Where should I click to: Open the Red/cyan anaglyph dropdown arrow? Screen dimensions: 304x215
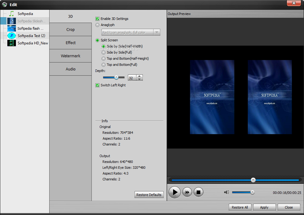coord(157,32)
